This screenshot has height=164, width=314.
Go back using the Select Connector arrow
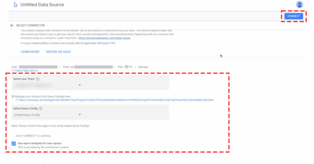click(12, 26)
